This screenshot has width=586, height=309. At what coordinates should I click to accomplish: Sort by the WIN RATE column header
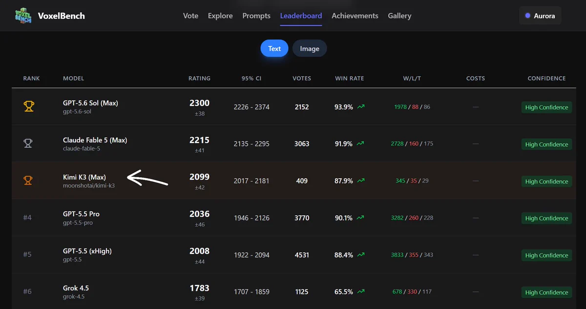coord(350,78)
